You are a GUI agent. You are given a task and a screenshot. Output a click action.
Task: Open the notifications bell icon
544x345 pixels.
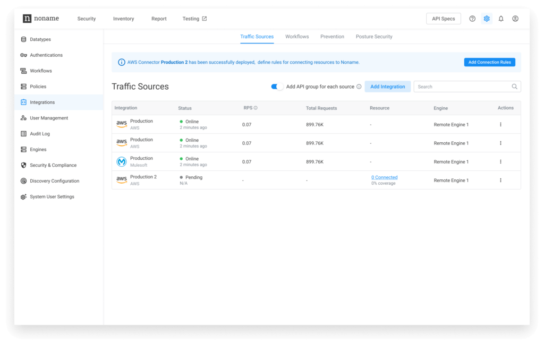coord(501,19)
